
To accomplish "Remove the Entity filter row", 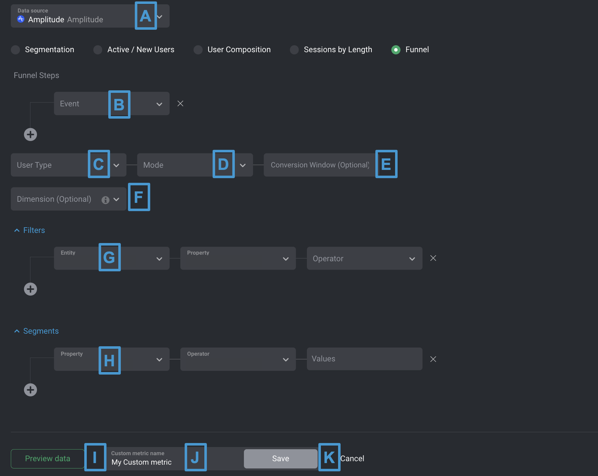I will click(x=433, y=258).
